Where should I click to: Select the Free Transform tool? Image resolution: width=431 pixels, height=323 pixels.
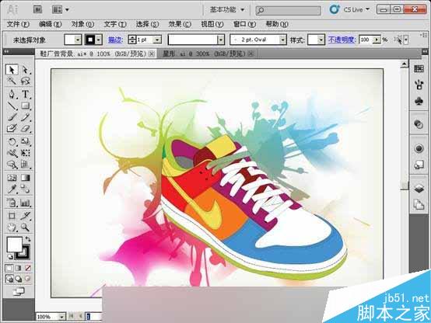coord(26,153)
